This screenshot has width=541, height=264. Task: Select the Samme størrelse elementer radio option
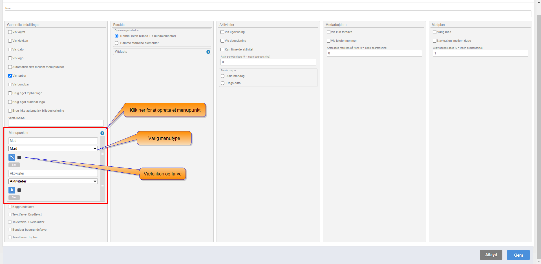pyautogui.click(x=117, y=43)
